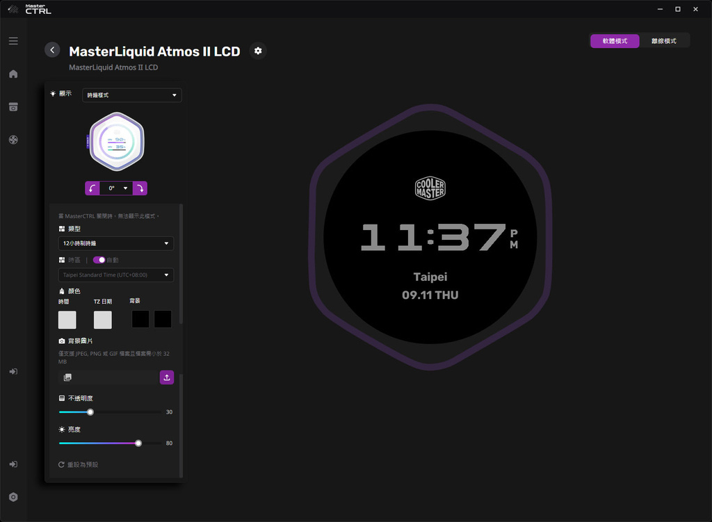The image size is (712, 522).
Task: Pick the right black 背景 color swatch
Action: pos(163,319)
